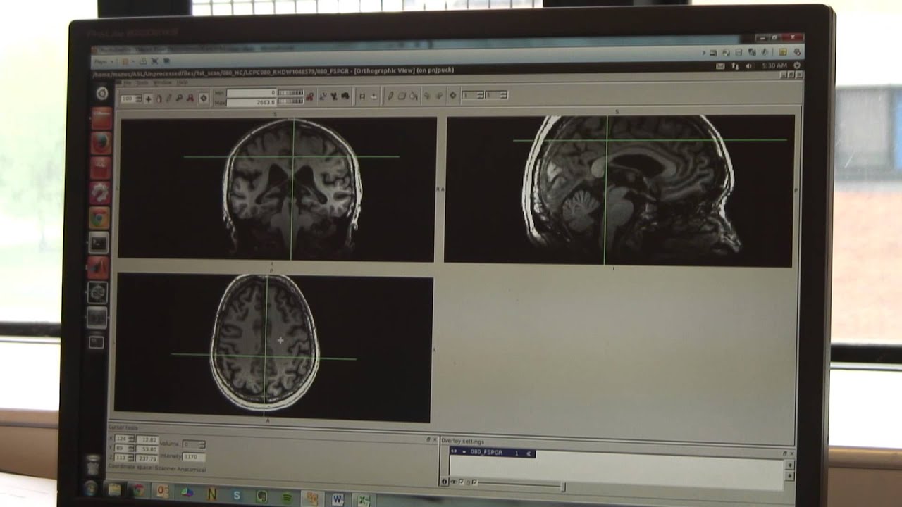
Task: Launch Firefox from the Ubuntu launcher
Action: click(x=100, y=143)
